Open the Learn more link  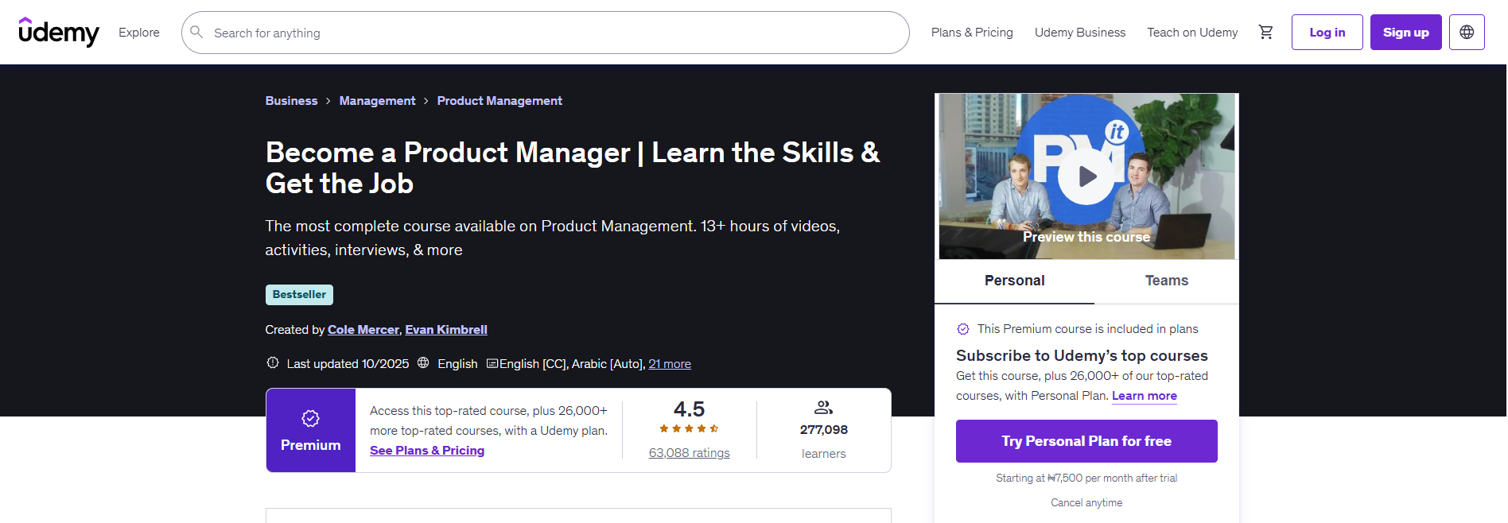click(1145, 396)
